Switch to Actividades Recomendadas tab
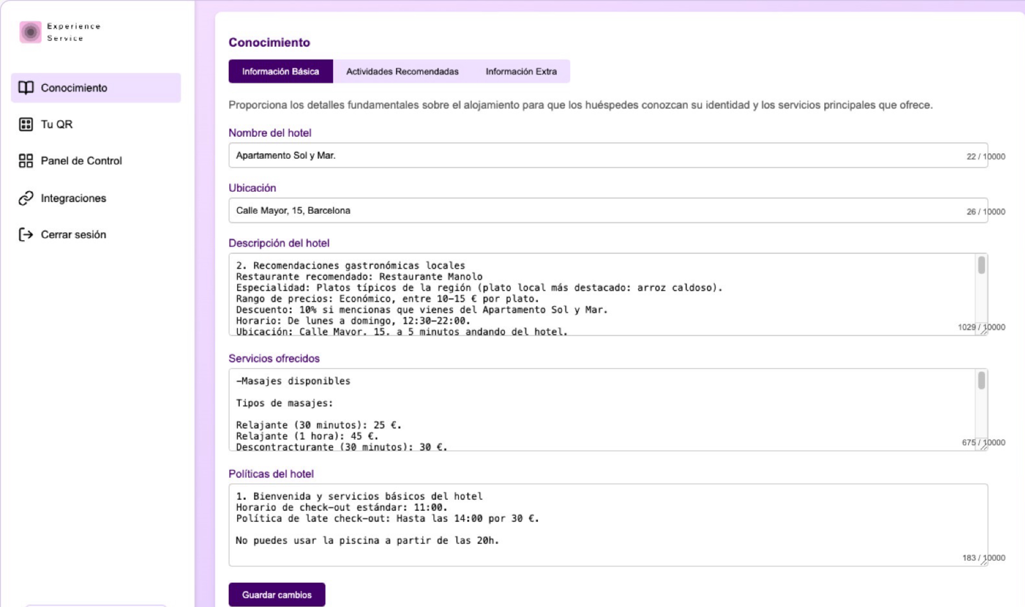The height and width of the screenshot is (607, 1025). click(x=402, y=72)
